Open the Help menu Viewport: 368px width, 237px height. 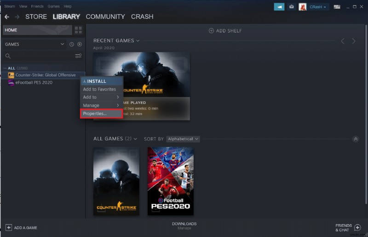click(x=68, y=6)
